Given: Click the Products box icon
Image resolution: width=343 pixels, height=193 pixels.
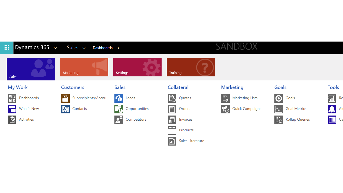Looking at the screenshot, I should [x=172, y=131].
